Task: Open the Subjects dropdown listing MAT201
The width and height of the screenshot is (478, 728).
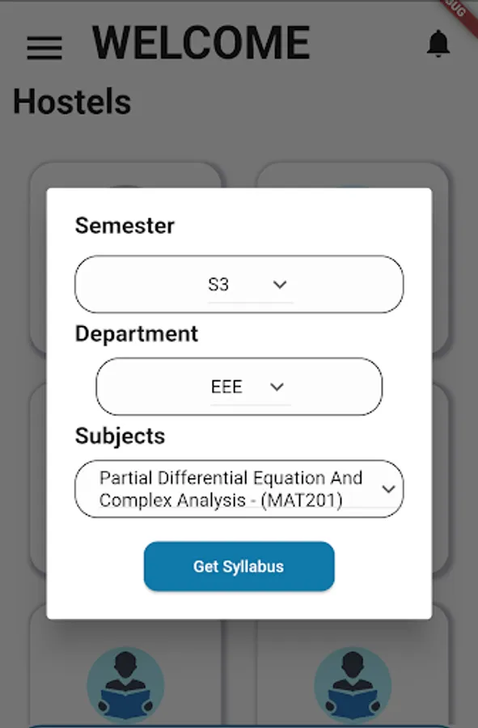Action: [239, 489]
